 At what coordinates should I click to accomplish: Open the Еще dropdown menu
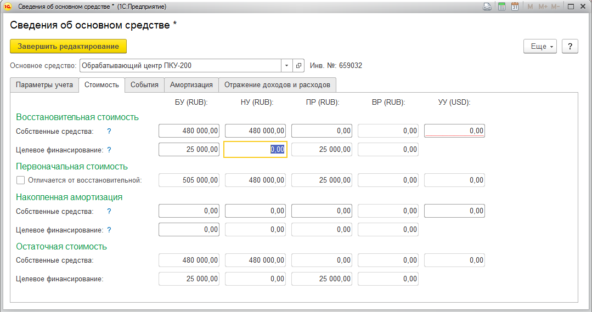(540, 47)
